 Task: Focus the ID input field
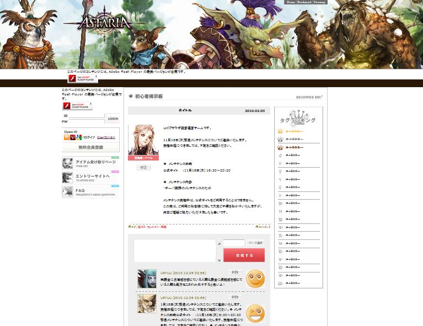(87, 116)
